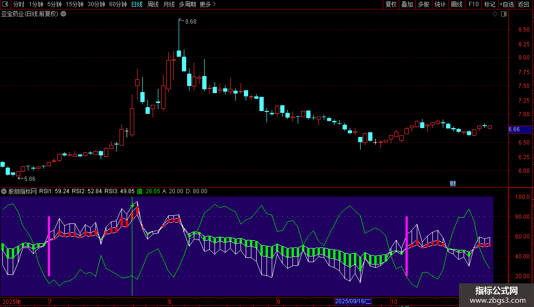This screenshot has width=534, height=307.
Task: Click the A: 20.00 parameter text
Action: coord(172,191)
